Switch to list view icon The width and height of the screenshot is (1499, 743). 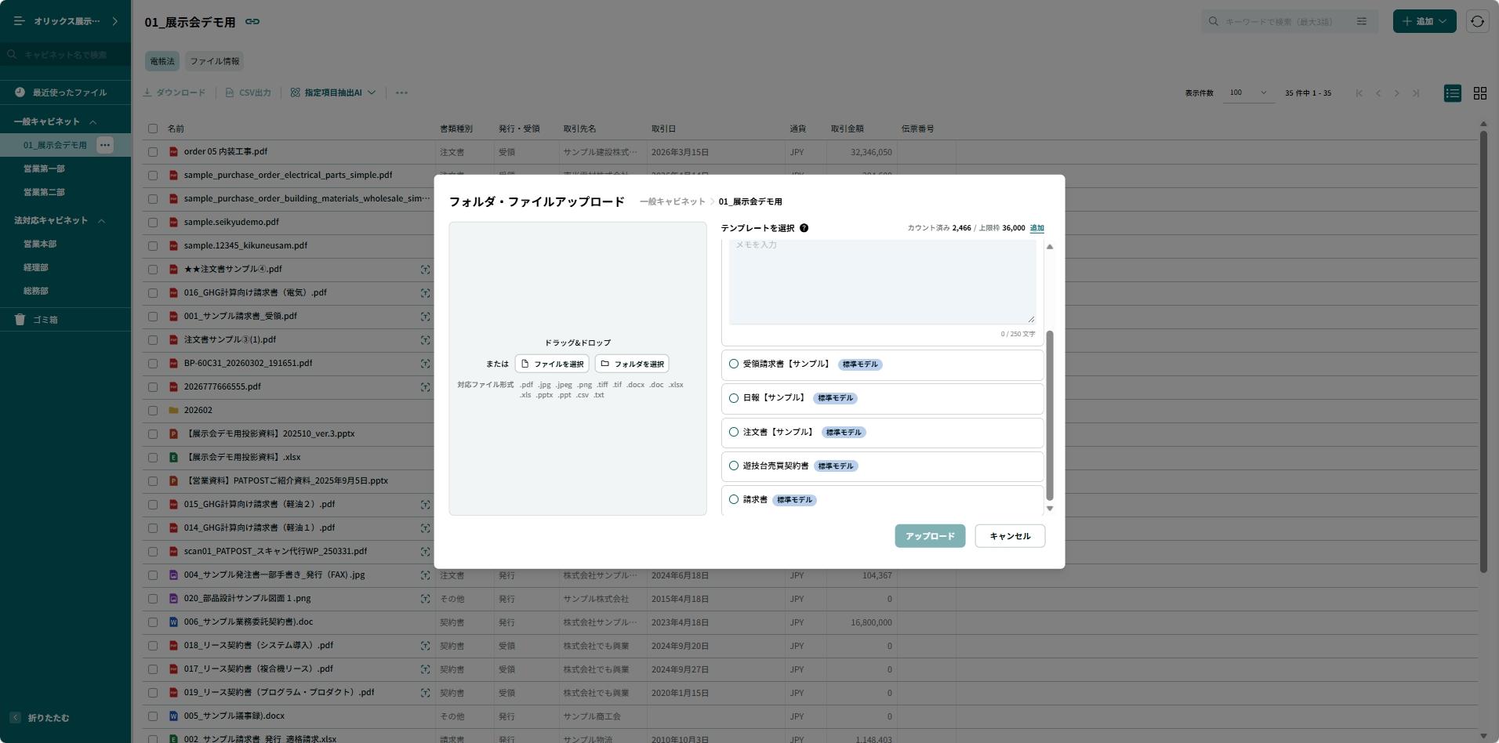point(1453,93)
